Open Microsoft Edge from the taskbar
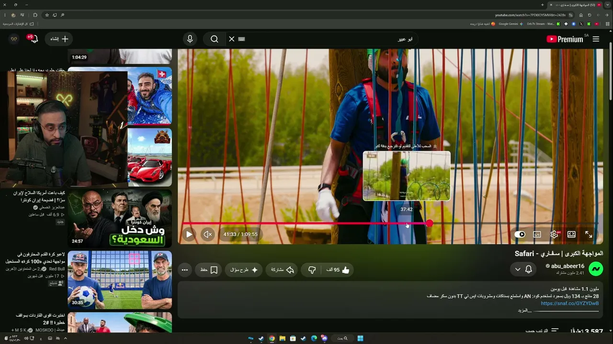This screenshot has height=344, width=613. [x=314, y=338]
